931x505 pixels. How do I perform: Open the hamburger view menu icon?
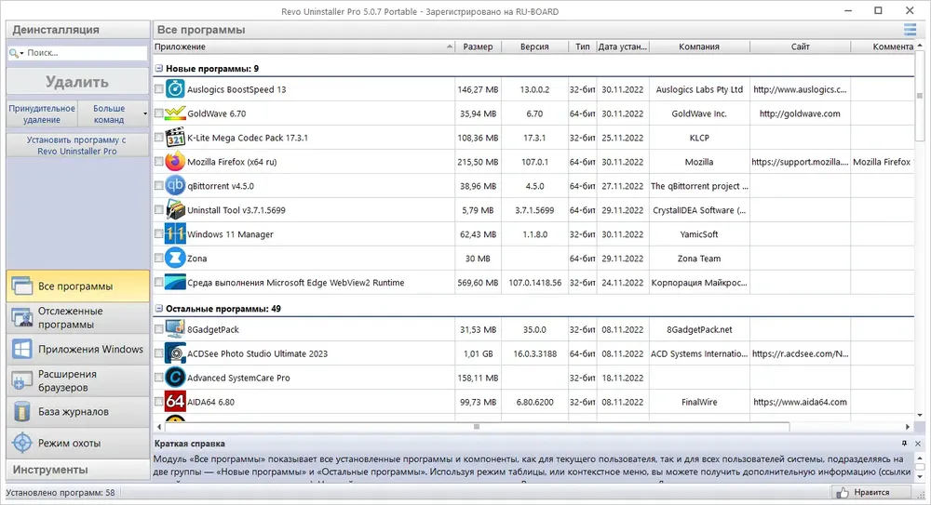(x=910, y=30)
